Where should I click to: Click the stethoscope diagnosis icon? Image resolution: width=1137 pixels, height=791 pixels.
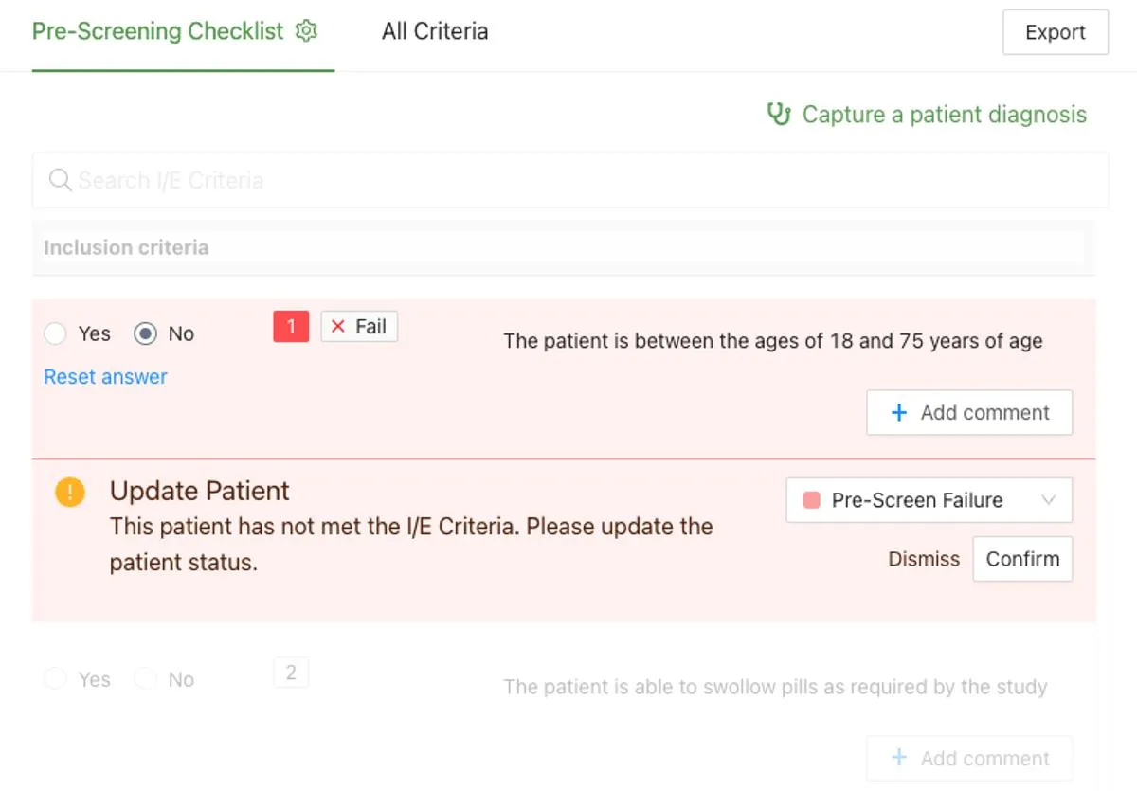pos(777,114)
